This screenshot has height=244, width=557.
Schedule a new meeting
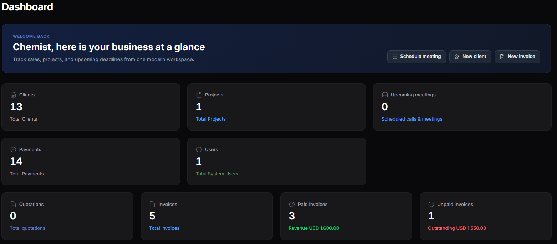(417, 57)
